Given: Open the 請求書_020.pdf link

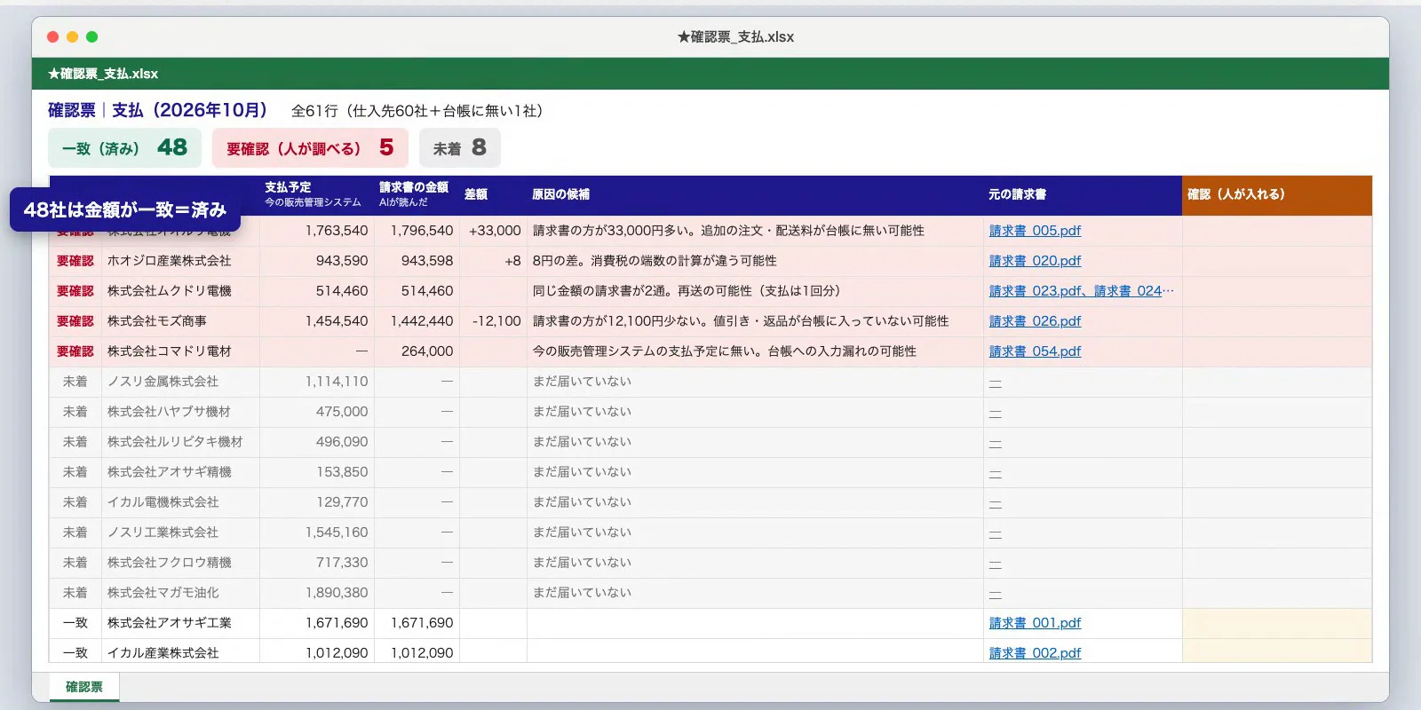Looking at the screenshot, I should coord(1035,261).
